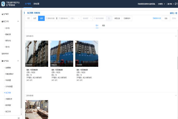Click the 全选 select-all button
The image size is (178, 119).
(x=166, y=18)
